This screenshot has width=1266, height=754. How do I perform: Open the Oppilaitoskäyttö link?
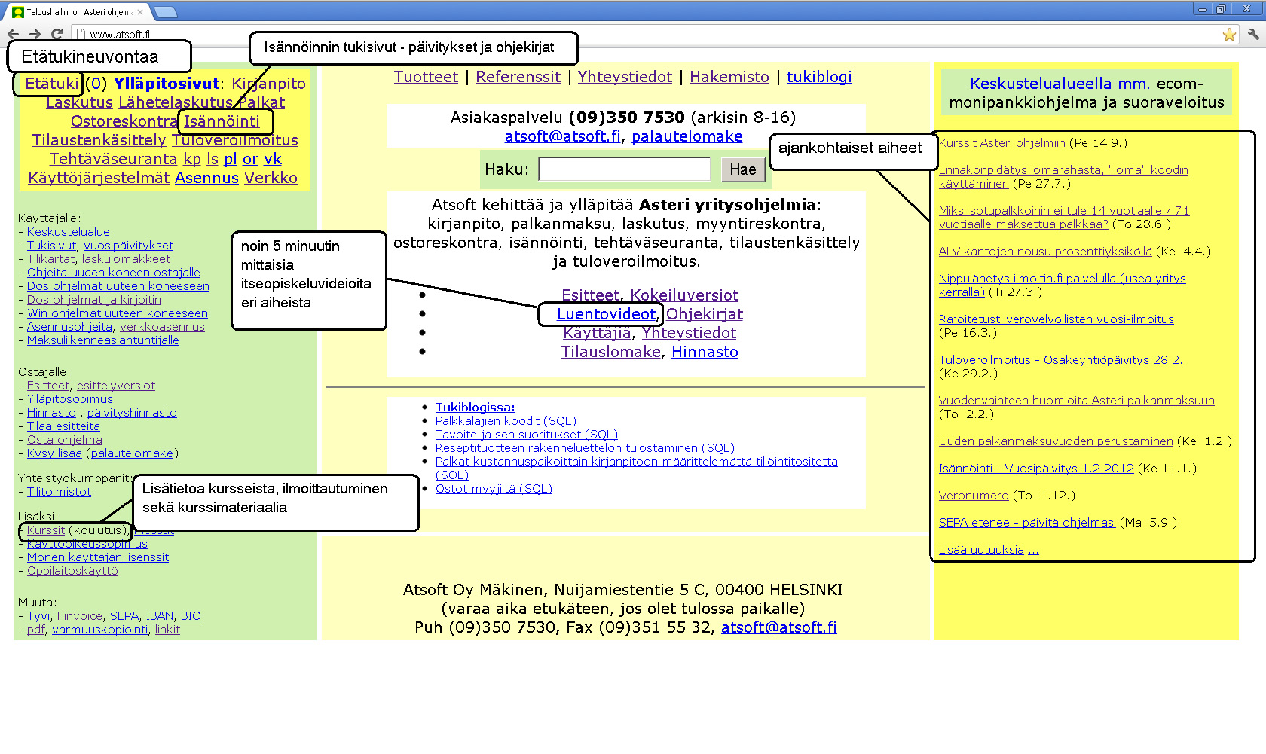[x=72, y=571]
